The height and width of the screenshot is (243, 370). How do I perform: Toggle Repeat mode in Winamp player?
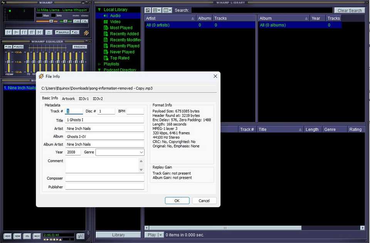[x=75, y=32]
